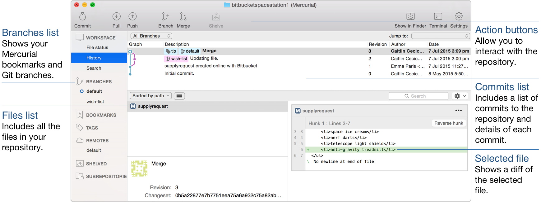
Task: Click the commit author avatar
Action: coord(139,169)
